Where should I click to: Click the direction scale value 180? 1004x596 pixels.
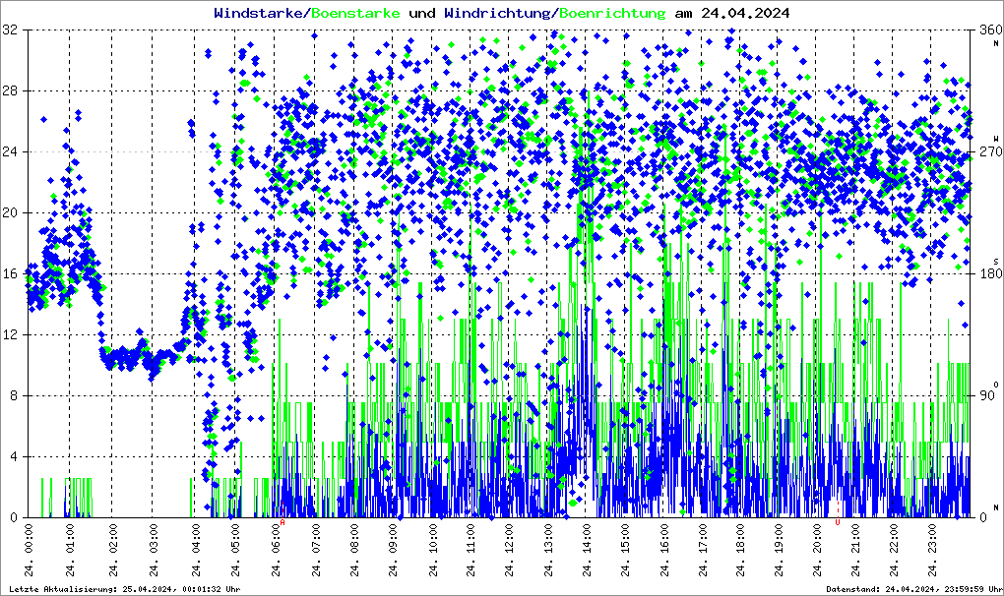(990, 273)
